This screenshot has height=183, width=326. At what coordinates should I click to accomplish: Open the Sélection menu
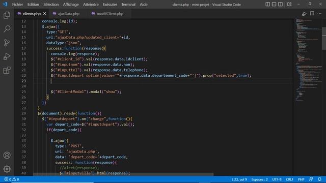51,5
